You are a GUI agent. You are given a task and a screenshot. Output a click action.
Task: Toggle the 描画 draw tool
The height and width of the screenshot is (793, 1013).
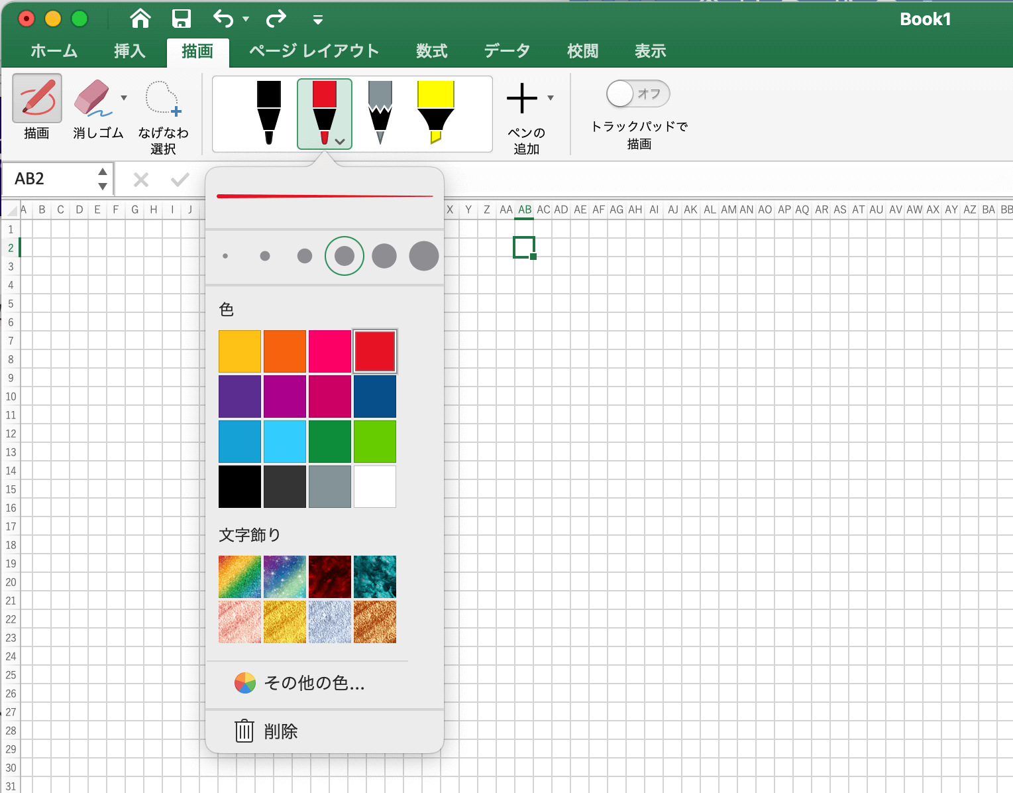[x=37, y=107]
